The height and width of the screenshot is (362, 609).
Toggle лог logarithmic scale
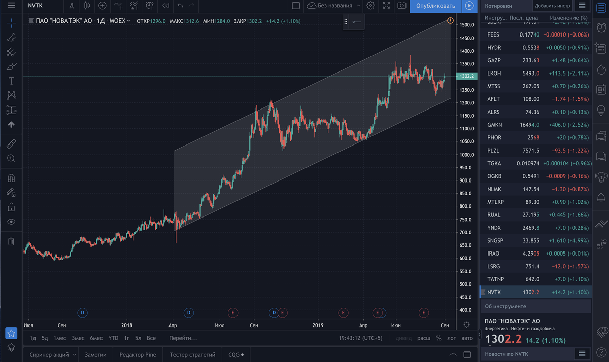click(x=451, y=338)
